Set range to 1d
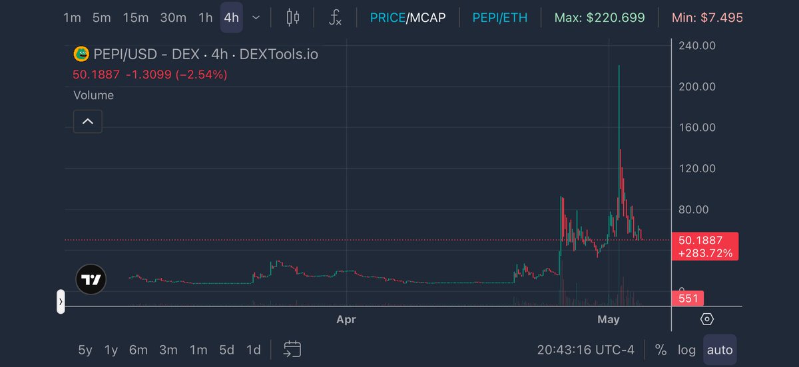Image resolution: width=799 pixels, height=367 pixels. (253, 349)
